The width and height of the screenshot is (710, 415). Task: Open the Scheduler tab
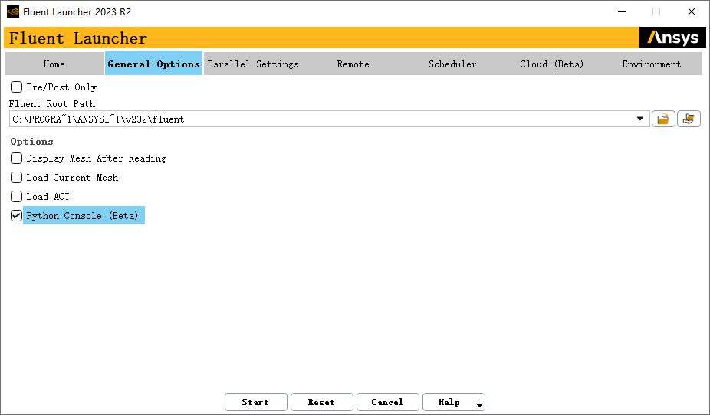click(x=452, y=64)
